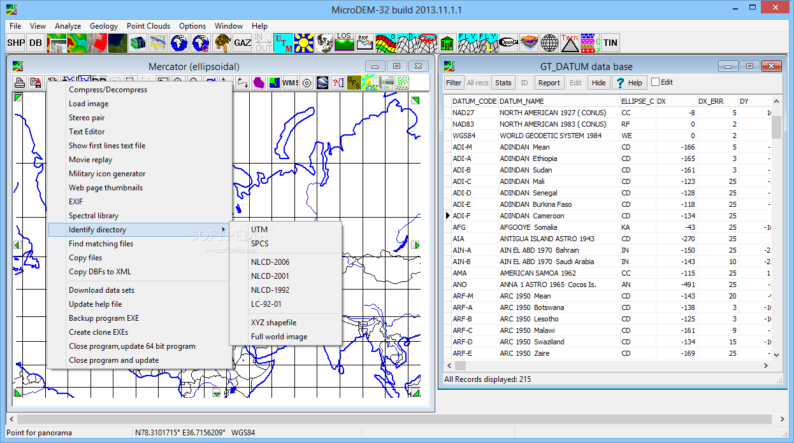
Task: Open the Point Clouds menu
Action: 148,26
